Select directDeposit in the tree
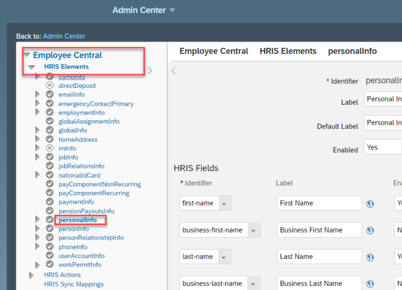 tap(77, 86)
